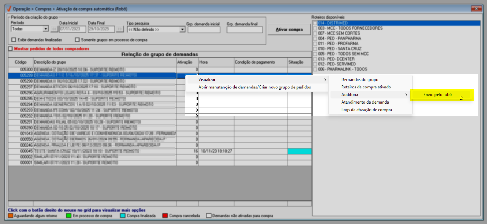
Task: Click the green 'Em processo de compra' legend box
Action: coord(69,216)
